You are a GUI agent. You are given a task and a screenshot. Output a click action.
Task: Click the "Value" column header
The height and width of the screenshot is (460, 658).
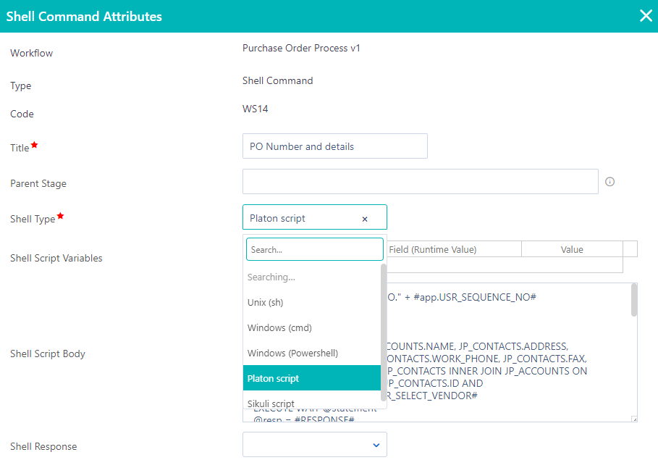(x=572, y=248)
